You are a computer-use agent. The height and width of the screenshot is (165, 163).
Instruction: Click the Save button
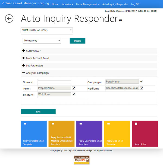point(38,112)
